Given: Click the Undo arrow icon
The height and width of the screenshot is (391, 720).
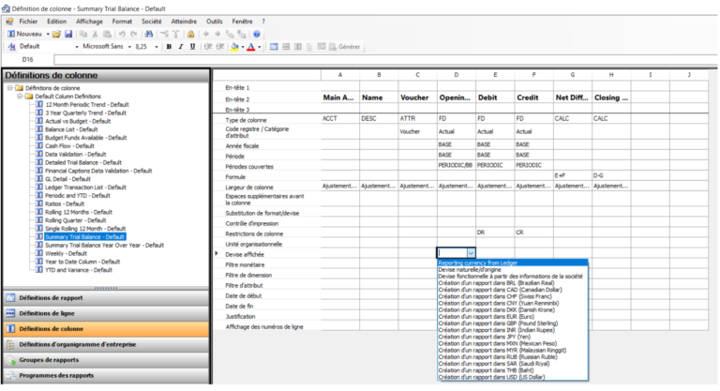Looking at the screenshot, I should [x=122, y=34].
